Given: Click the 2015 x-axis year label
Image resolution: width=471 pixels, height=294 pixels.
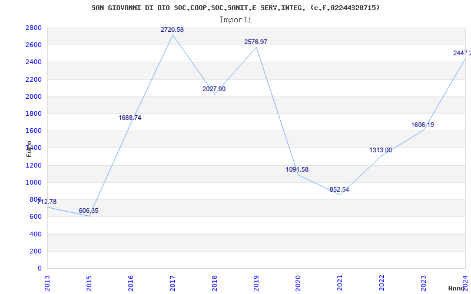Looking at the screenshot, I should (x=89, y=283).
